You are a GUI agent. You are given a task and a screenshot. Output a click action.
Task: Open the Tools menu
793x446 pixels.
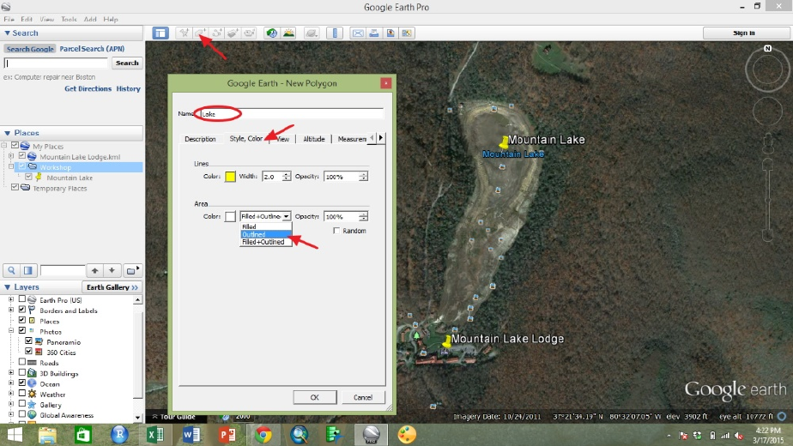click(x=69, y=19)
